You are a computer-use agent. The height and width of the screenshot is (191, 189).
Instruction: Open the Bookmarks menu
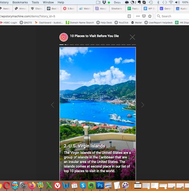(20, 2)
